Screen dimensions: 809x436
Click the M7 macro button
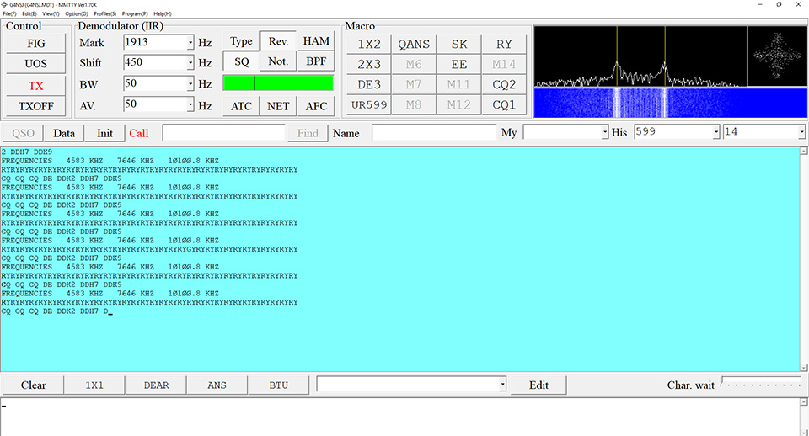413,84
